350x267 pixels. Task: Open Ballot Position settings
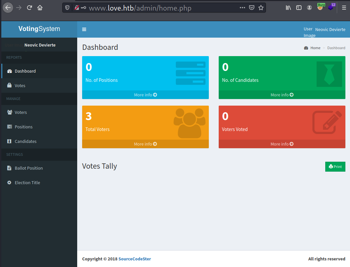coord(29,168)
